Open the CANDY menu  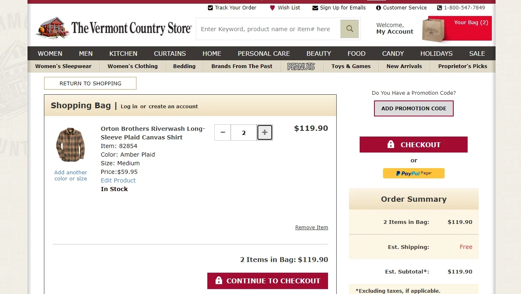[393, 53]
